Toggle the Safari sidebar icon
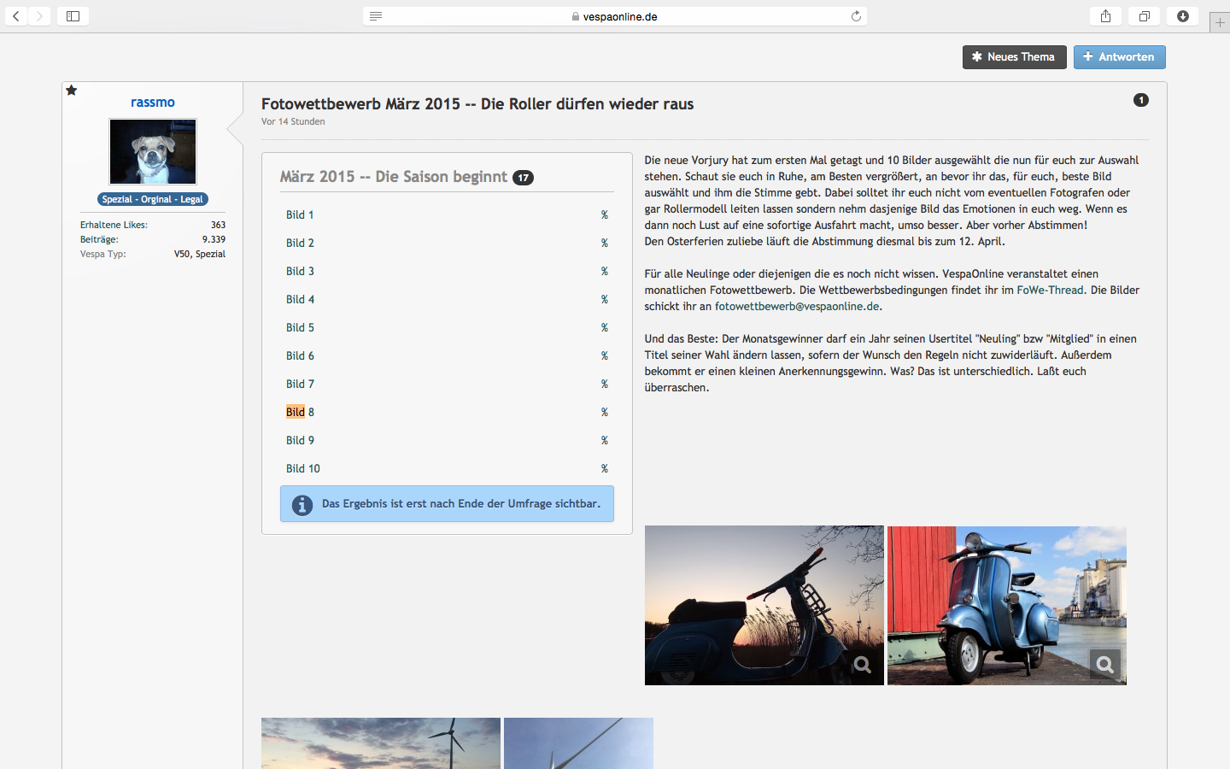This screenshot has width=1230, height=769. pyautogui.click(x=73, y=16)
